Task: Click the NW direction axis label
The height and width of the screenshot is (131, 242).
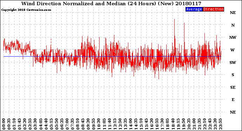Action: (233, 37)
